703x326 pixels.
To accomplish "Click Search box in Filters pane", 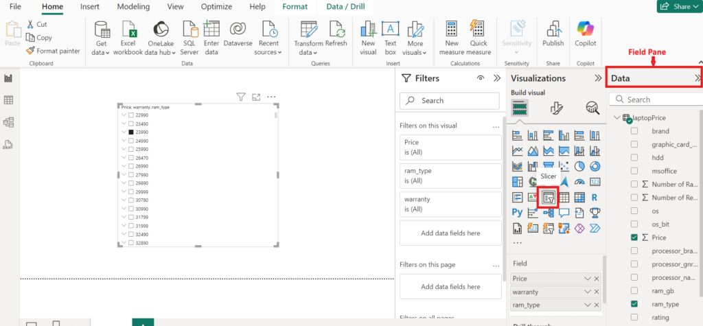I will (x=449, y=101).
